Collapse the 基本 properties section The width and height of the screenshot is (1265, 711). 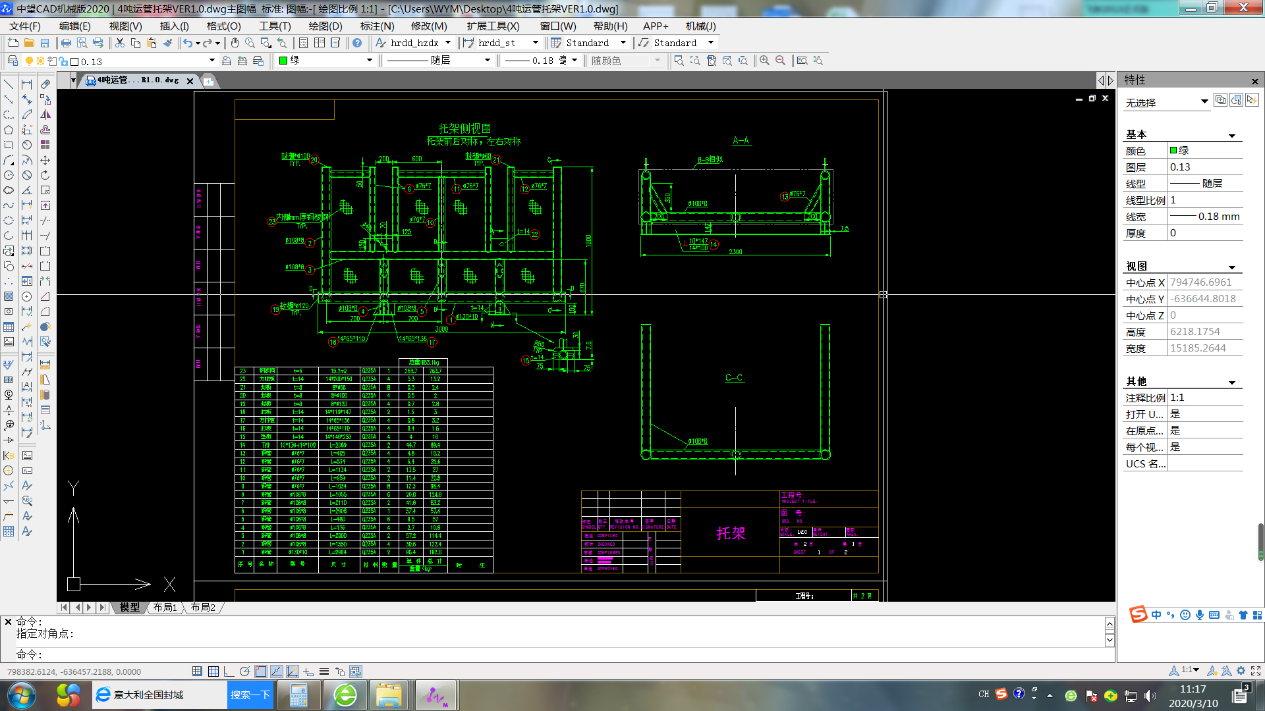click(1231, 136)
